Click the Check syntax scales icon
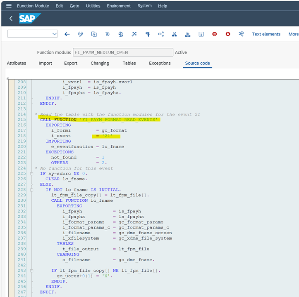 coord(121,34)
